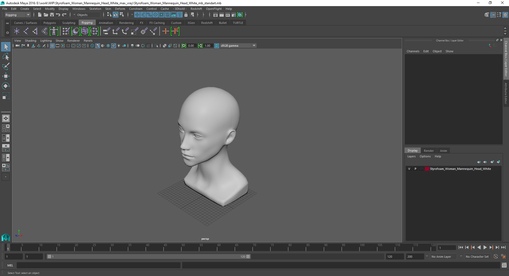Switch to single perspective view layout
Image resolution: width=509 pixels, height=276 pixels.
(x=6, y=118)
